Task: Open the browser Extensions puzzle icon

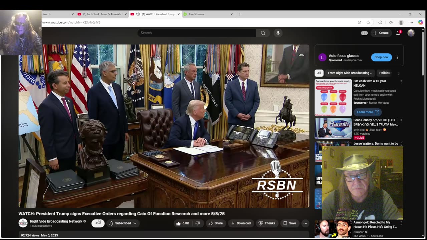Action: pos(380,22)
